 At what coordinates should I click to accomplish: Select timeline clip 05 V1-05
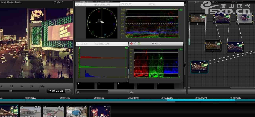[54, 111]
